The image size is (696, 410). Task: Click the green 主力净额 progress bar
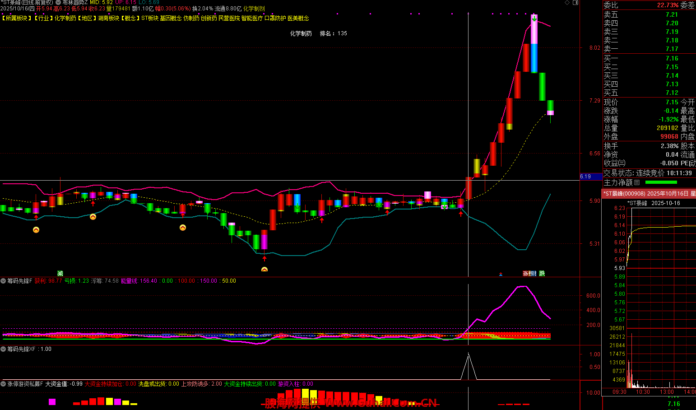[661, 182]
